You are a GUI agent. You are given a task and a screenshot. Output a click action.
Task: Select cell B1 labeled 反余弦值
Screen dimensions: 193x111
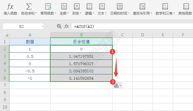pos(81,42)
